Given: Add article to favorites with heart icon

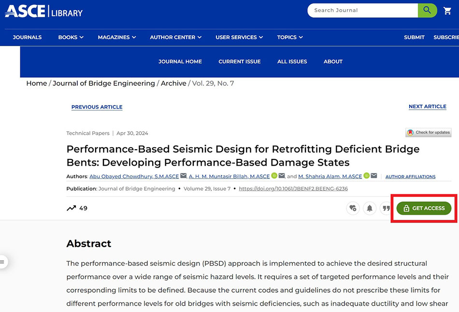Looking at the screenshot, I should tap(353, 208).
